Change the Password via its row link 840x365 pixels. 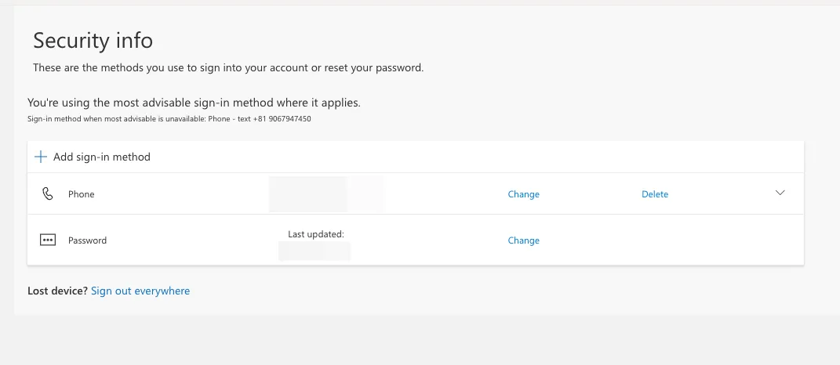pyautogui.click(x=523, y=240)
